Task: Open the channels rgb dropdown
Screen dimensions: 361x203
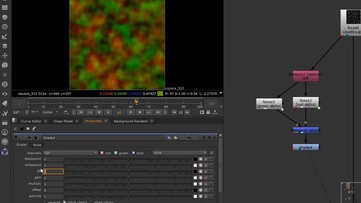Action: (71, 153)
